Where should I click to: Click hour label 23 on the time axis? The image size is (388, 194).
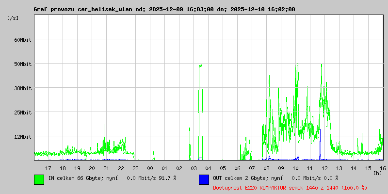(136, 168)
